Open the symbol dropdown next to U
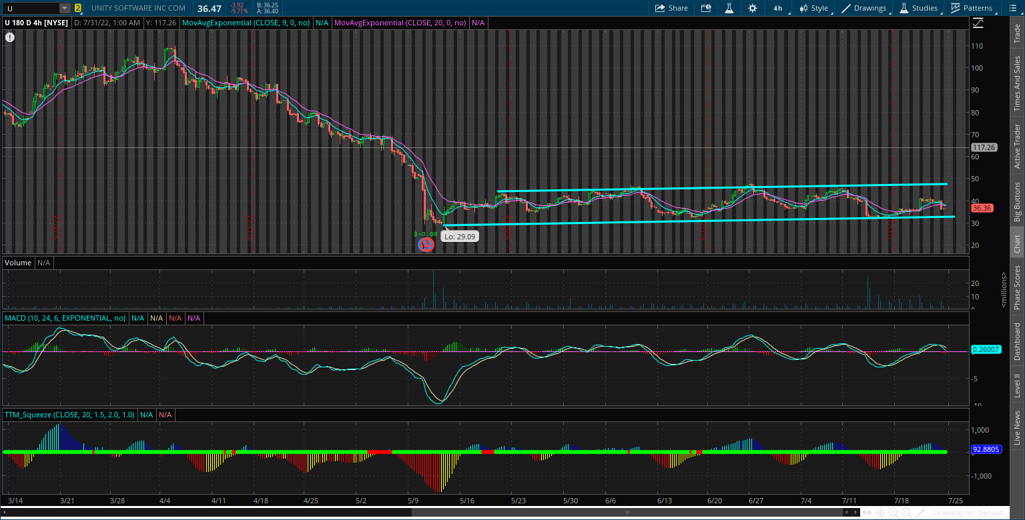The height and width of the screenshot is (520, 1025). pyautogui.click(x=63, y=8)
